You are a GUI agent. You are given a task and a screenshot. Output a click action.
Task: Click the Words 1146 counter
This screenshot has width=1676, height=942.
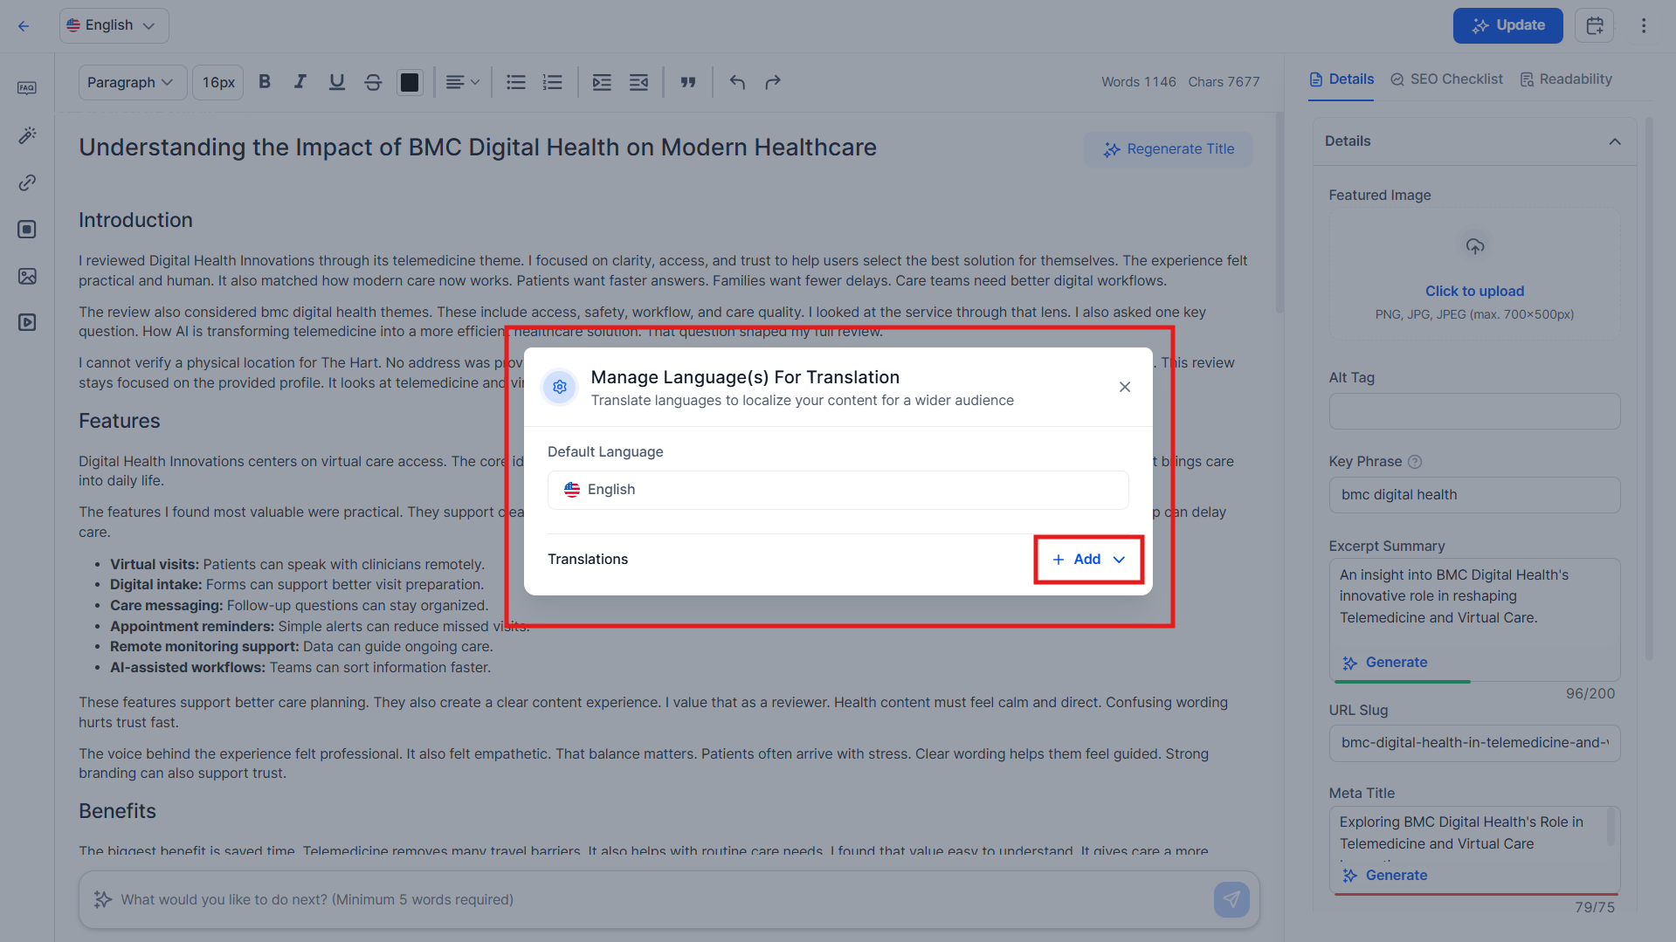pyautogui.click(x=1138, y=82)
